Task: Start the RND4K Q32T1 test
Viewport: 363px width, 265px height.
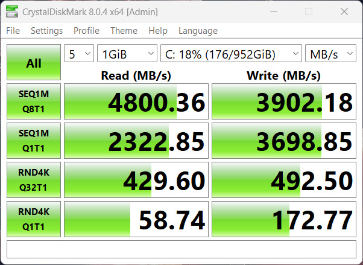Action: coord(34,180)
